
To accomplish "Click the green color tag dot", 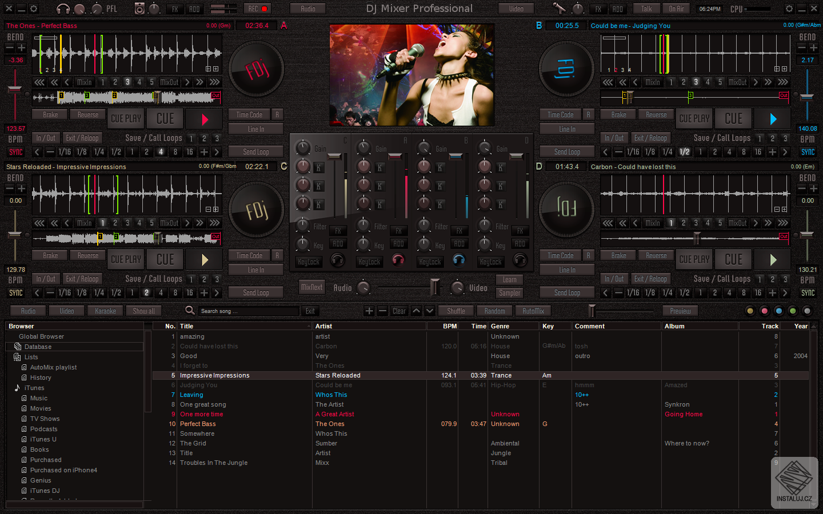I will [x=793, y=311].
